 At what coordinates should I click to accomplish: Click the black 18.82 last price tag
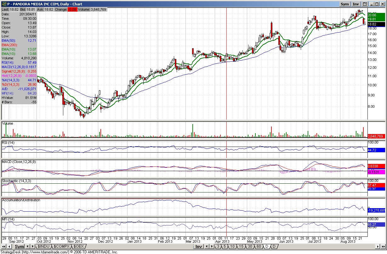point(376,24)
